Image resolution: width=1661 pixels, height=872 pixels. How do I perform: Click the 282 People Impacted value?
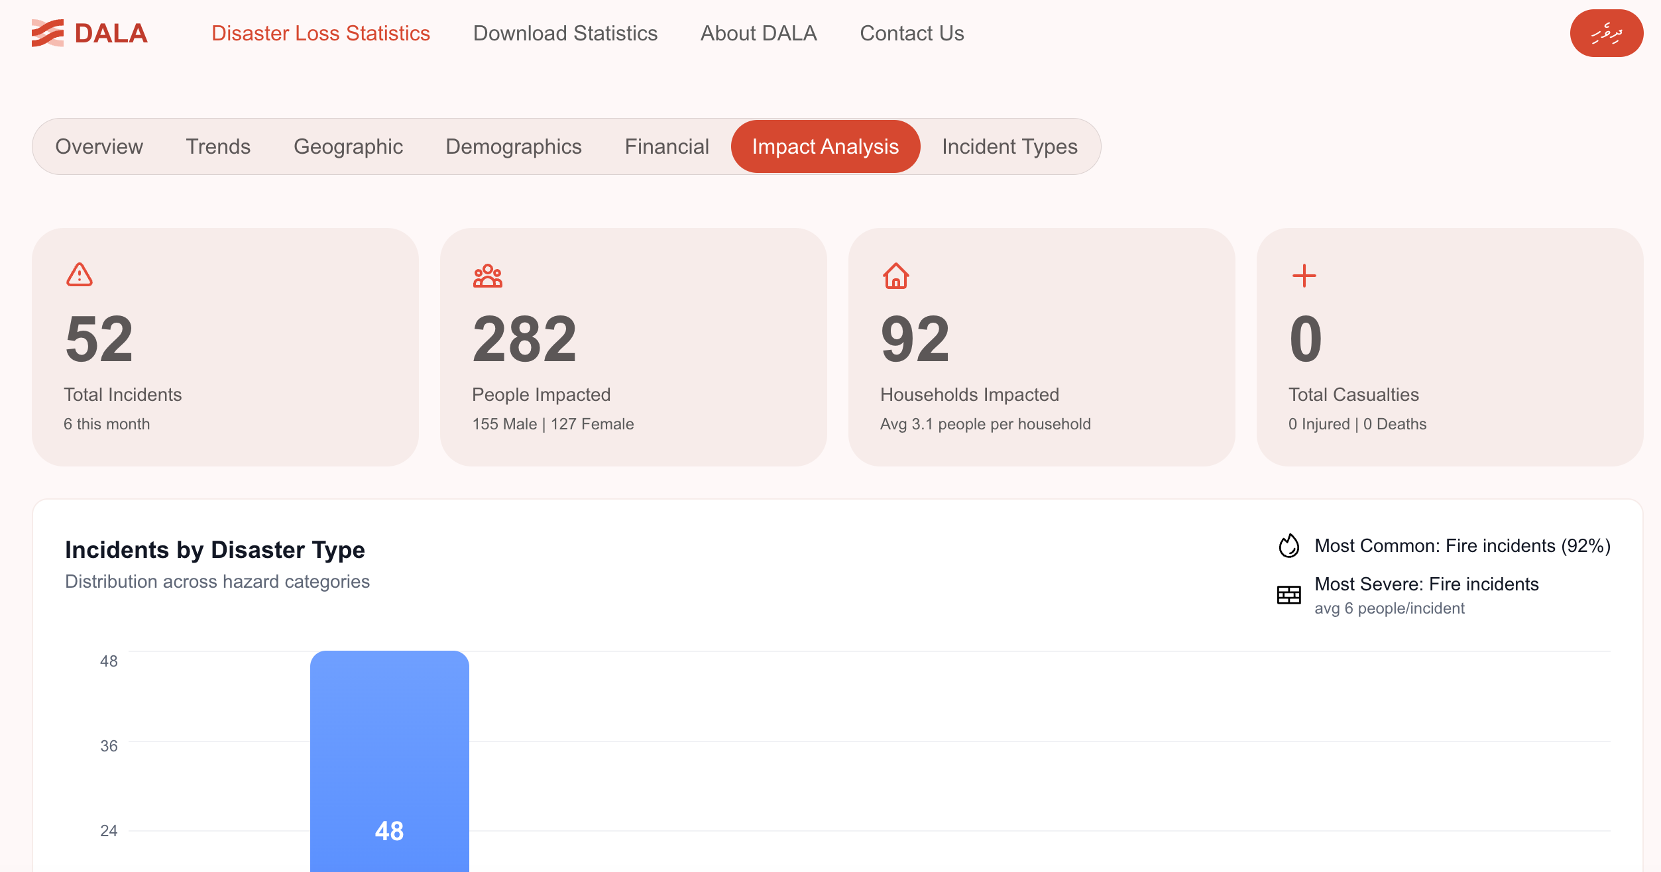[x=525, y=339]
